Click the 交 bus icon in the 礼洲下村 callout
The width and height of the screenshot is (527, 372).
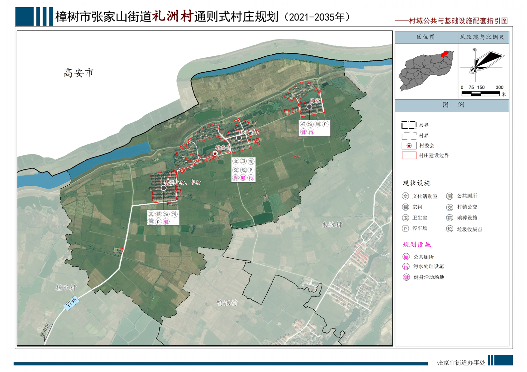236,170
